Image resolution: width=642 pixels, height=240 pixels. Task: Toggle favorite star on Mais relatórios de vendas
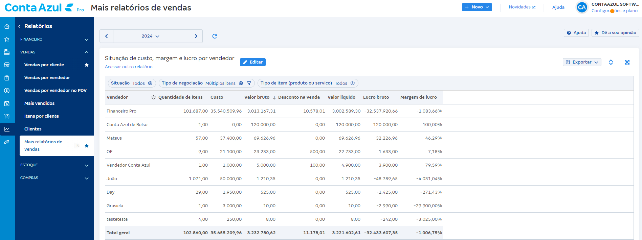[87, 146]
